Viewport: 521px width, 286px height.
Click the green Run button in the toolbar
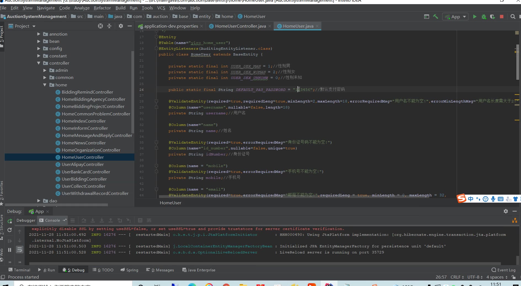pyautogui.click(x=475, y=17)
